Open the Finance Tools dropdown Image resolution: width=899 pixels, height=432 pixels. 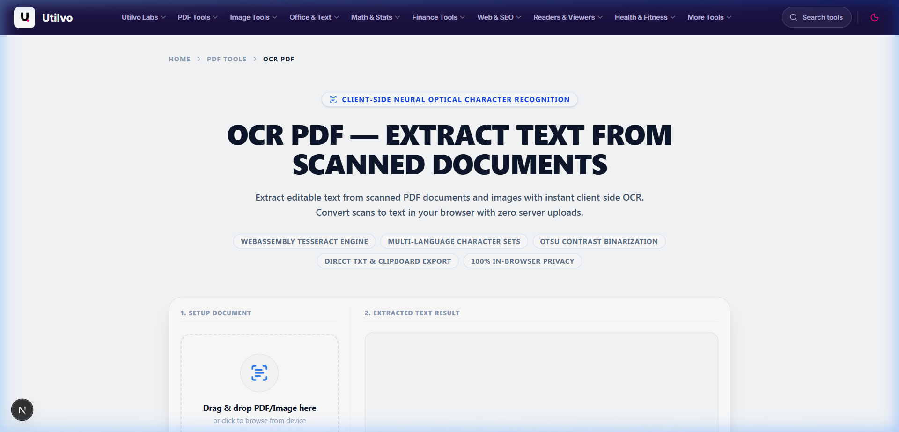pos(439,17)
